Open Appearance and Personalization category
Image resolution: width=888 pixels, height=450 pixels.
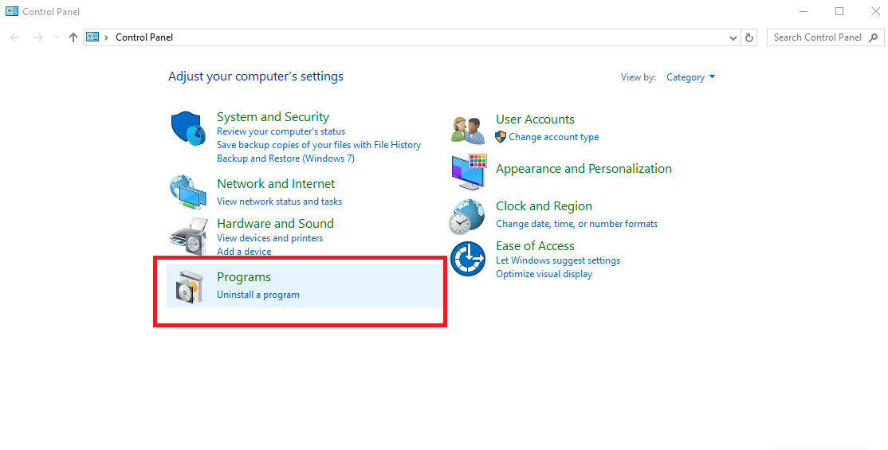click(583, 169)
